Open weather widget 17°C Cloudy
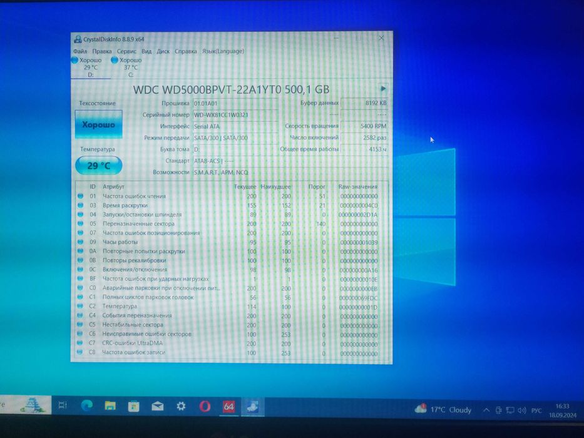 click(443, 410)
